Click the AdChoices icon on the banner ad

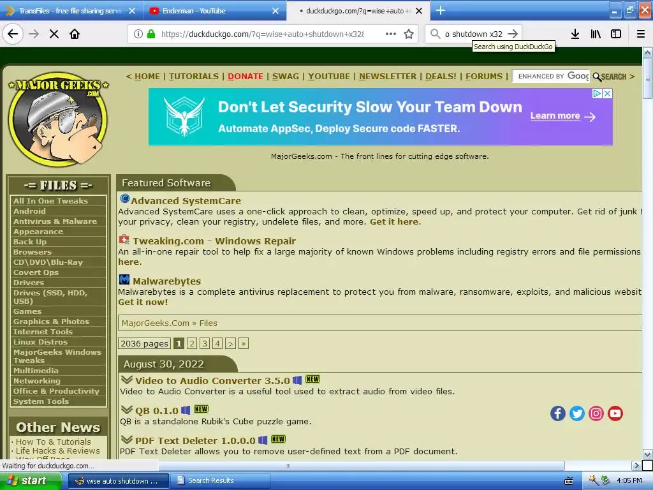click(597, 93)
